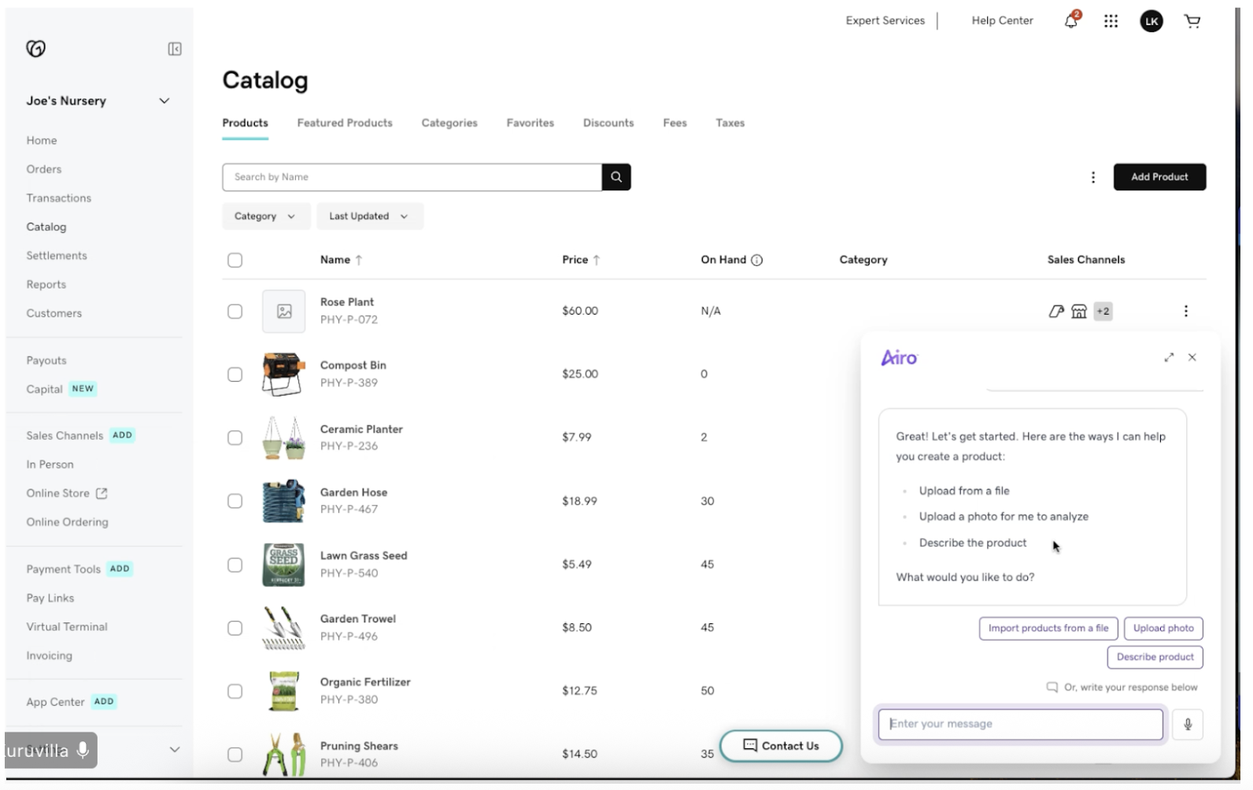Check the Lawn Grass Seed checkbox
This screenshot has height=790, width=1253.
(235, 565)
